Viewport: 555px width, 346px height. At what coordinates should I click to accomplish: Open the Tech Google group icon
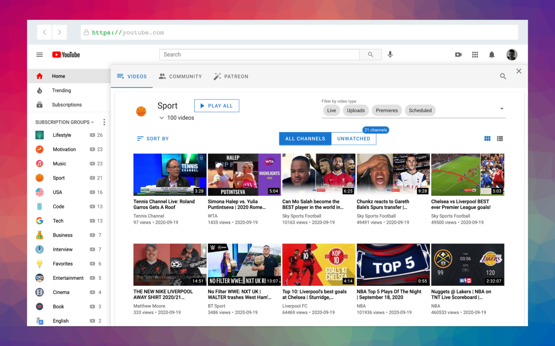(x=39, y=221)
